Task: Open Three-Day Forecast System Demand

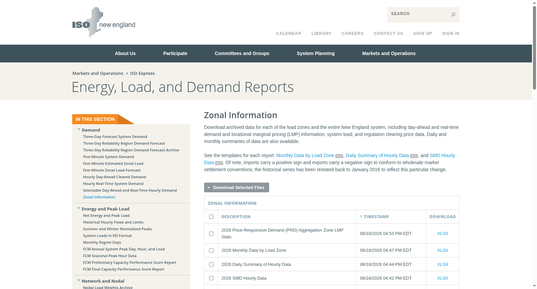Action: point(115,137)
